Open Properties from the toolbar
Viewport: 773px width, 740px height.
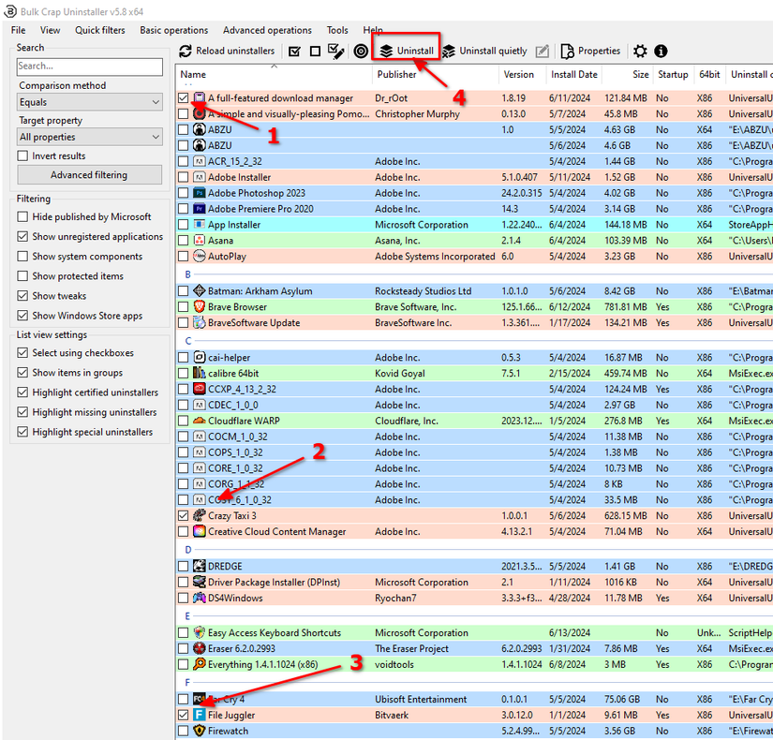click(x=590, y=51)
